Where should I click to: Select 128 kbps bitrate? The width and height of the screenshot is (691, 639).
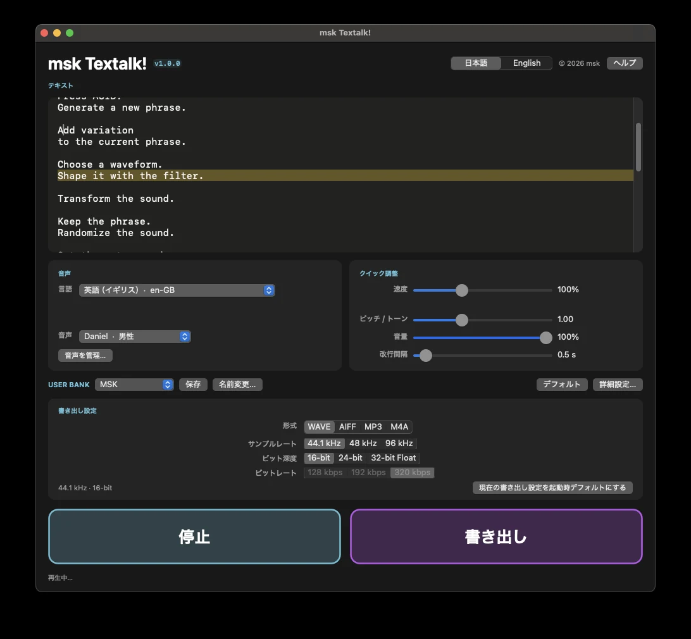325,473
